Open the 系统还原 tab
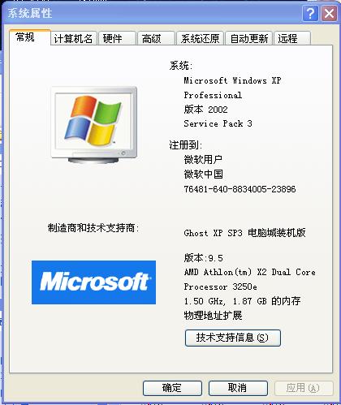341x405 pixels. pyautogui.click(x=200, y=38)
